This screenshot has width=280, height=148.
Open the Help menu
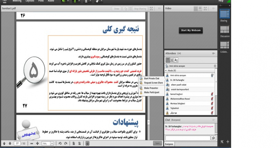point(221,1)
